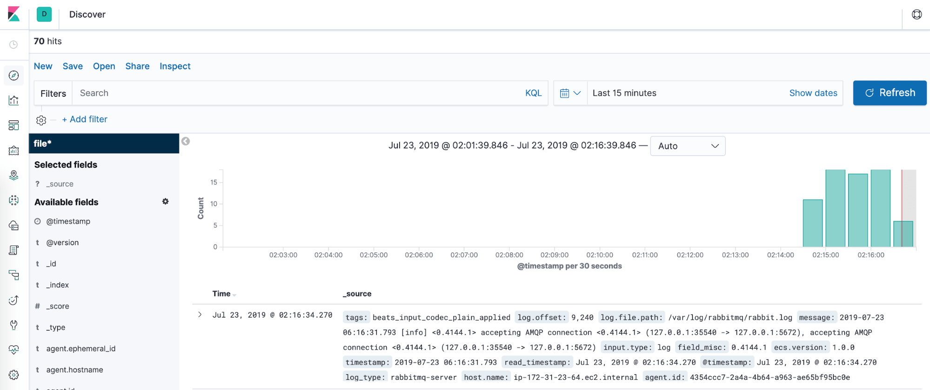Viewport: 930px width, 390px height.
Task: Select the agent.hostname field
Action: pos(74,370)
